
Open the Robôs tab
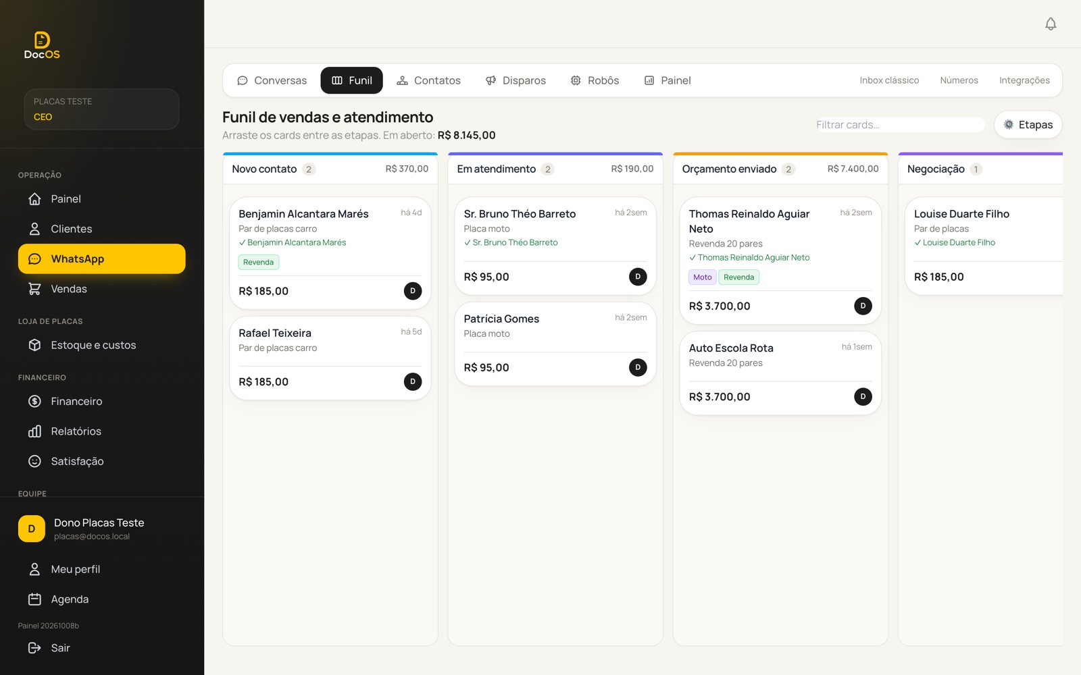[595, 80]
